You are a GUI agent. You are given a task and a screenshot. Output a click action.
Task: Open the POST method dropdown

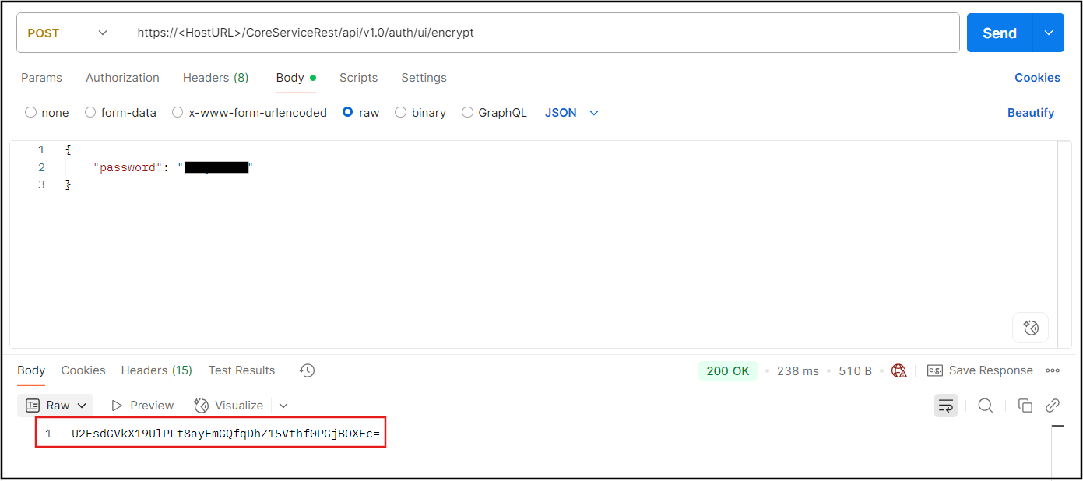click(x=69, y=33)
